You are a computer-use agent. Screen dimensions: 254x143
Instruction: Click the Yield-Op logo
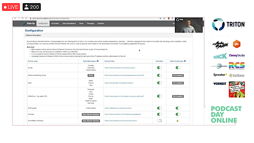click(29, 23)
